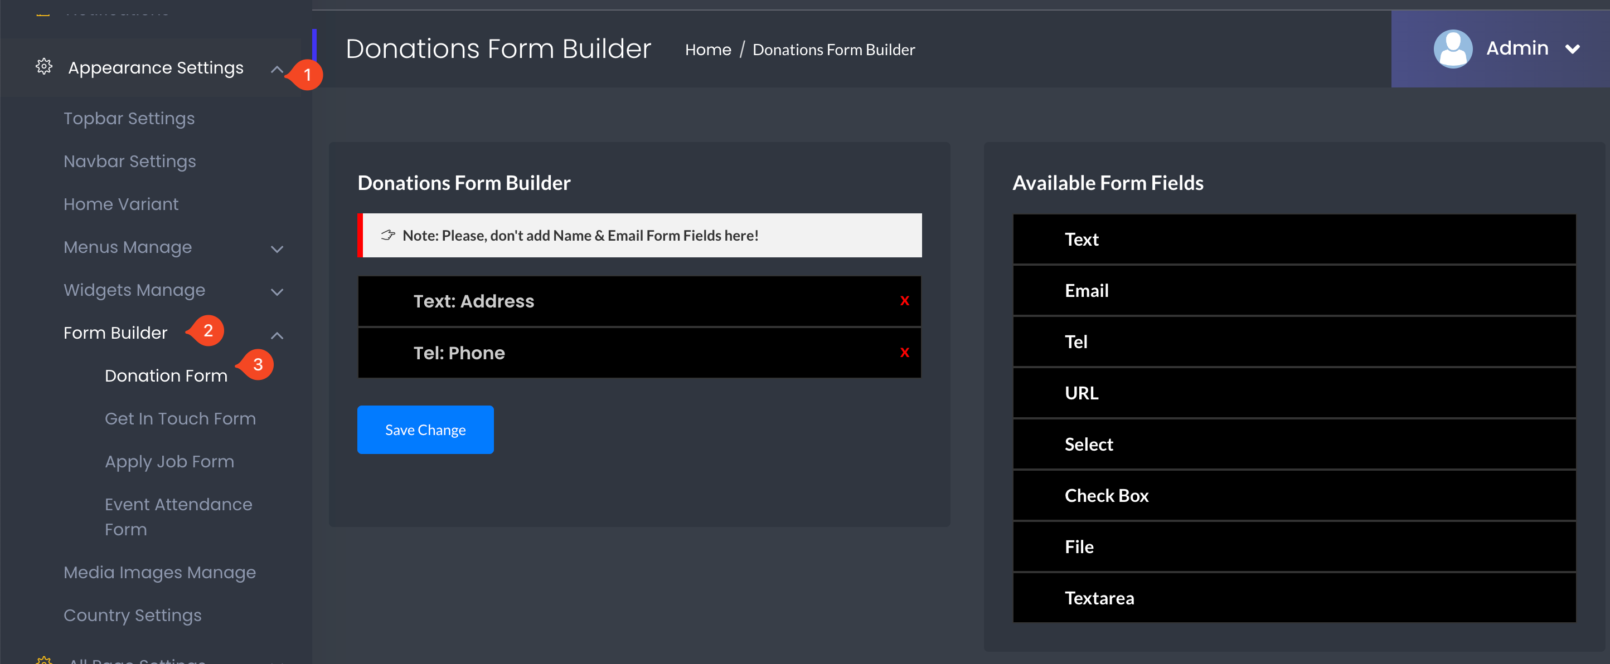The width and height of the screenshot is (1610, 664).
Task: Select the Email available form field
Action: [1294, 290]
